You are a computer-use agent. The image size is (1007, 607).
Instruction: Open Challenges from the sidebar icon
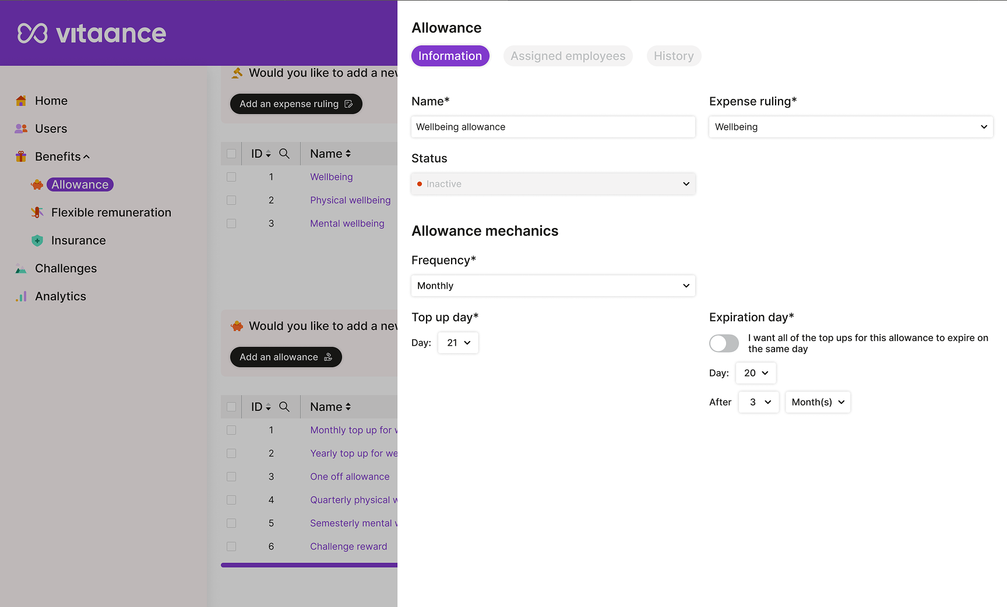point(21,268)
